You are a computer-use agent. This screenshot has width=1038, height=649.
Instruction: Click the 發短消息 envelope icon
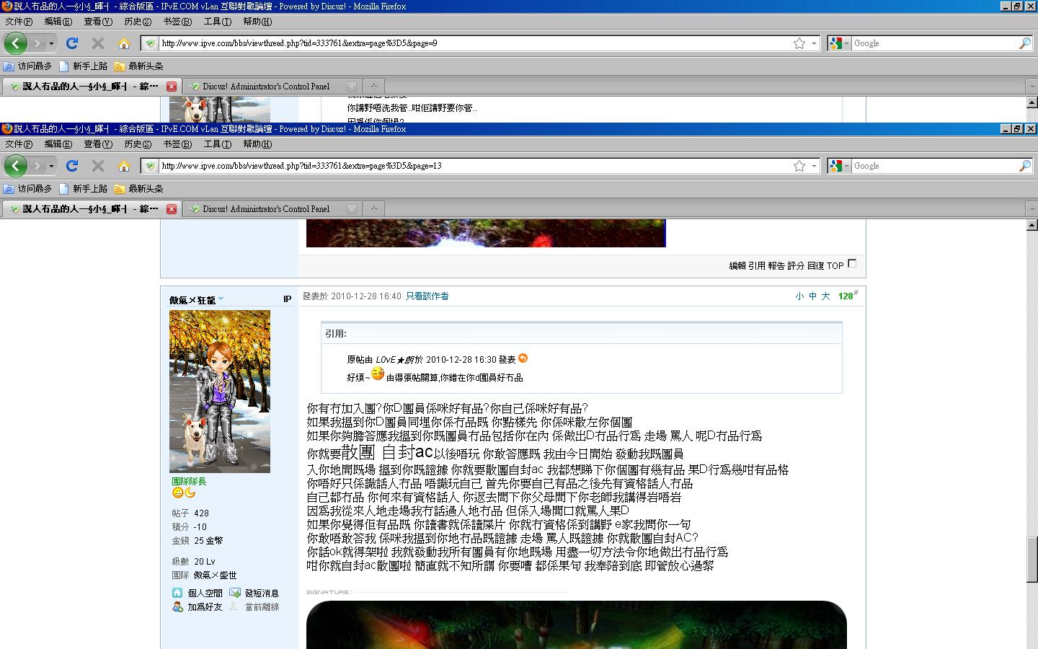(x=235, y=593)
